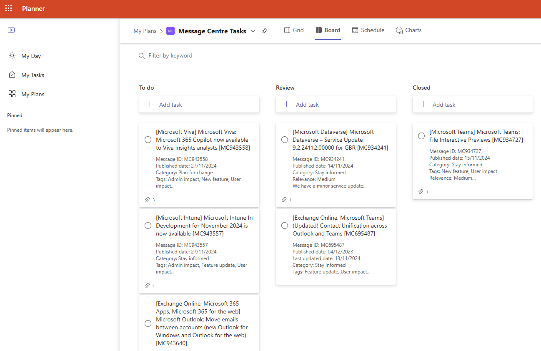Add task in the To do column

pyautogui.click(x=199, y=105)
